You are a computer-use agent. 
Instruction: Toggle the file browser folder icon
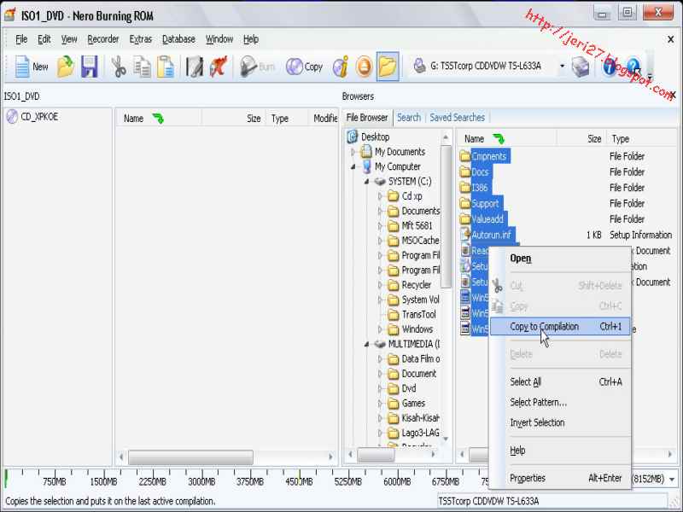click(388, 67)
